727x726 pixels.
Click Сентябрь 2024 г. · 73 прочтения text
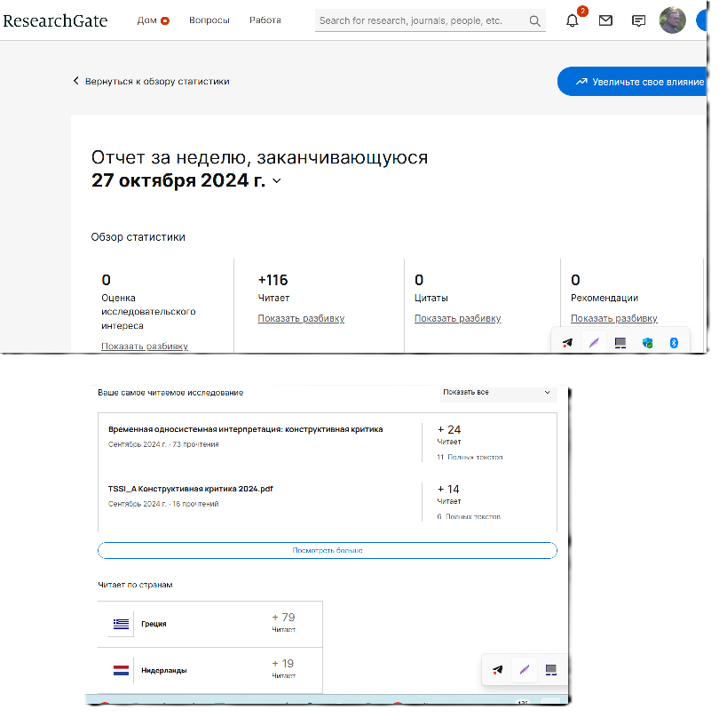click(x=163, y=444)
